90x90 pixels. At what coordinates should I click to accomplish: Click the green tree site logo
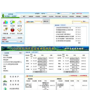click(x=3, y=15)
